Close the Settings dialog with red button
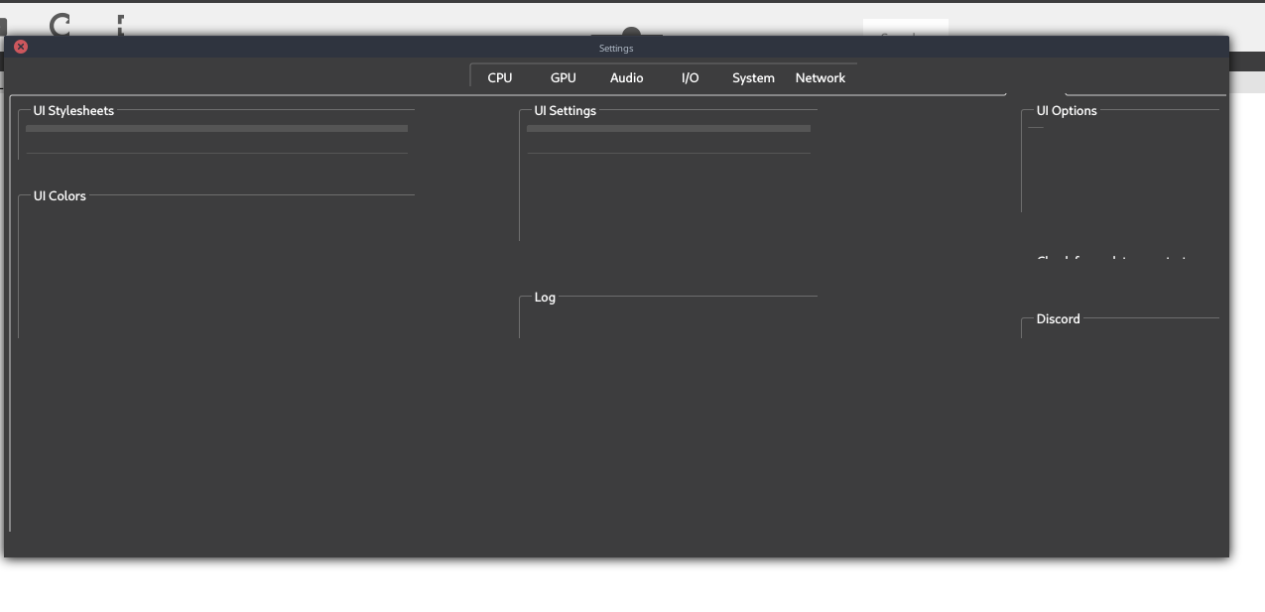This screenshot has width=1265, height=612. [21, 47]
